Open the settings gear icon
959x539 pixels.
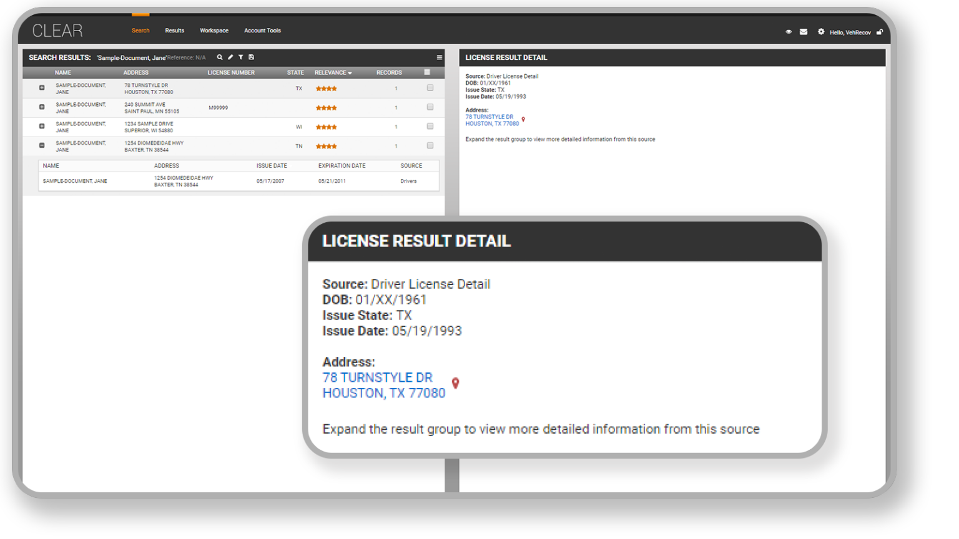pyautogui.click(x=821, y=32)
